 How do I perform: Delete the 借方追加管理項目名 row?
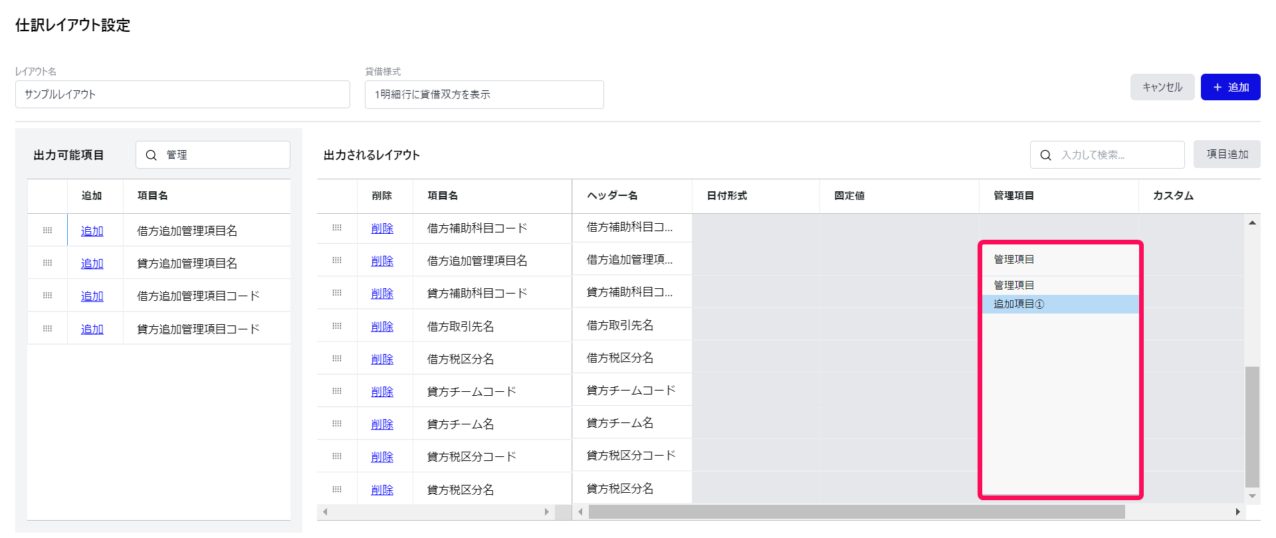pyautogui.click(x=382, y=261)
